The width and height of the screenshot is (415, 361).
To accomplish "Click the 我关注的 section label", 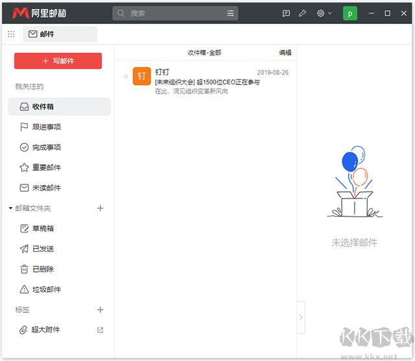I will [29, 86].
